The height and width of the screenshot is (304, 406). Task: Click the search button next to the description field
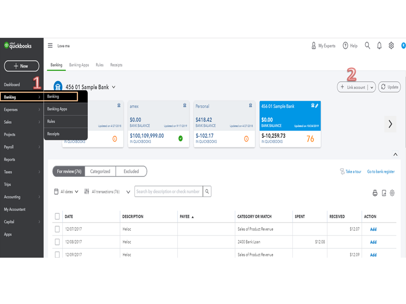(x=207, y=191)
